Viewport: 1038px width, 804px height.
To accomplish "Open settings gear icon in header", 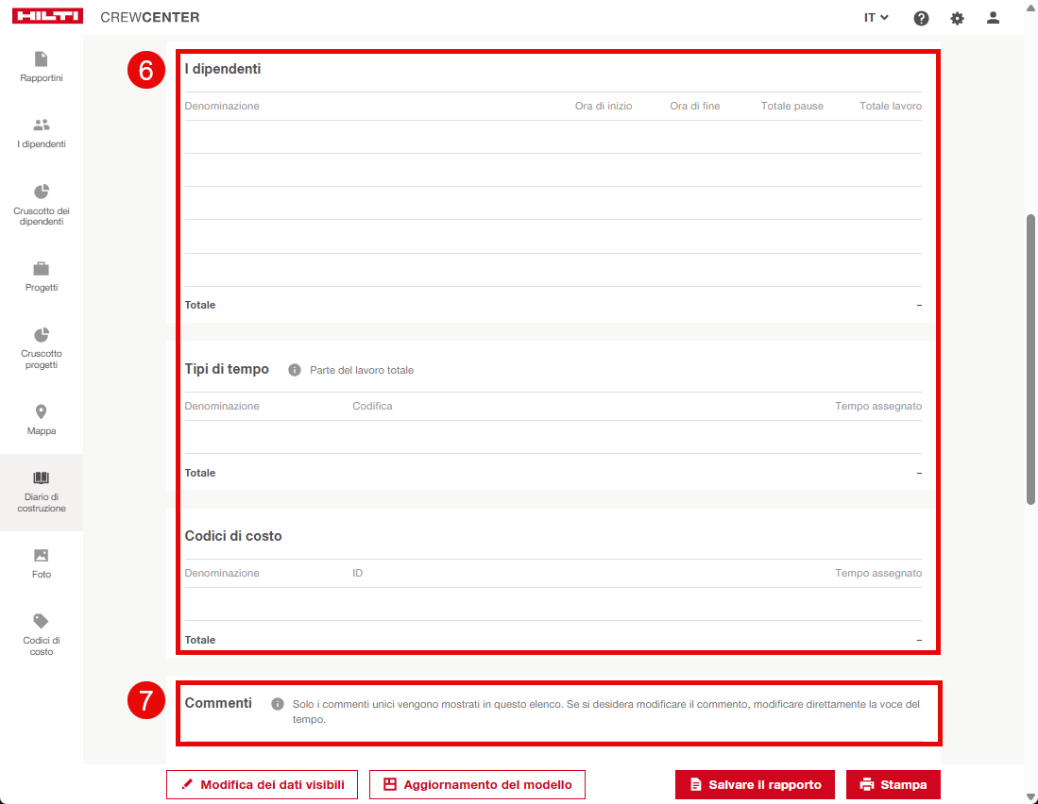I will click(x=957, y=18).
